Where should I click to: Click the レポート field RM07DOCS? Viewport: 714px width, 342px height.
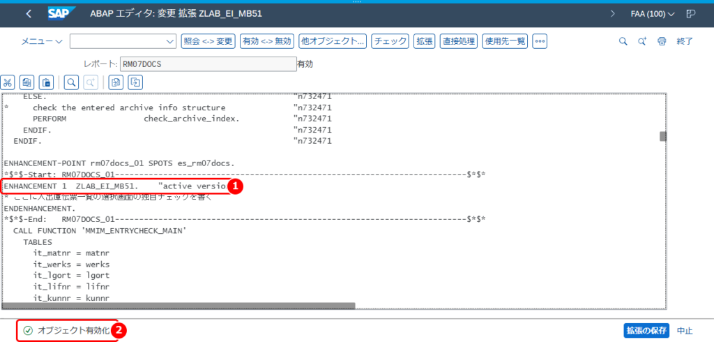coord(208,64)
